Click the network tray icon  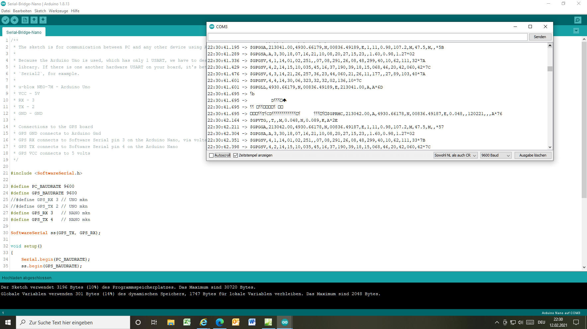click(x=513, y=322)
